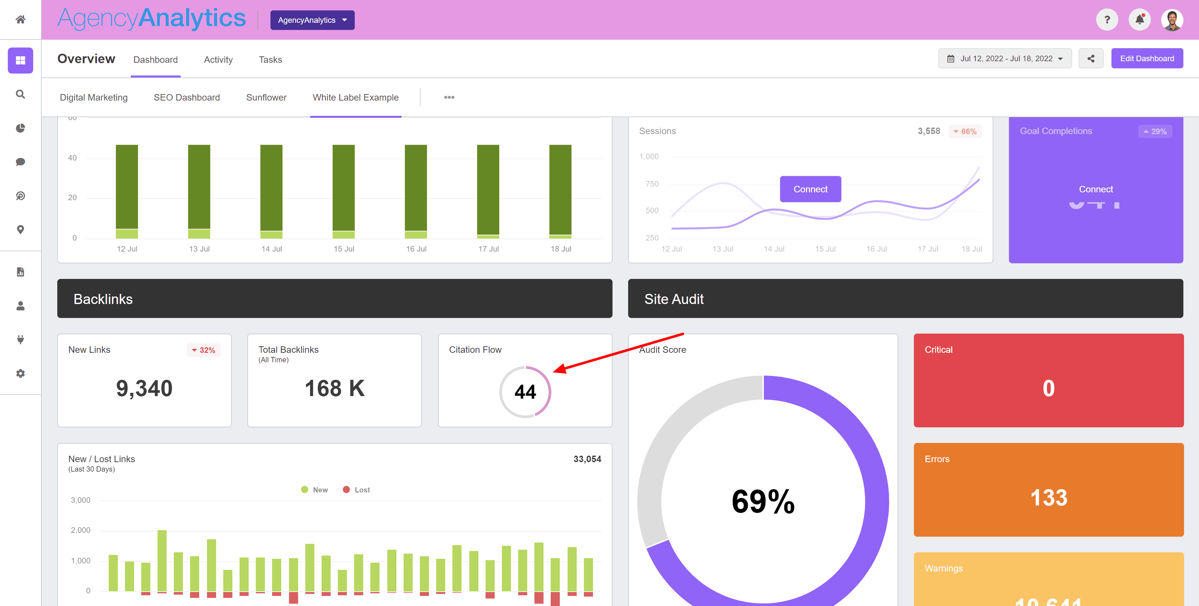
Task: Open the help question mark icon
Action: point(1107,19)
